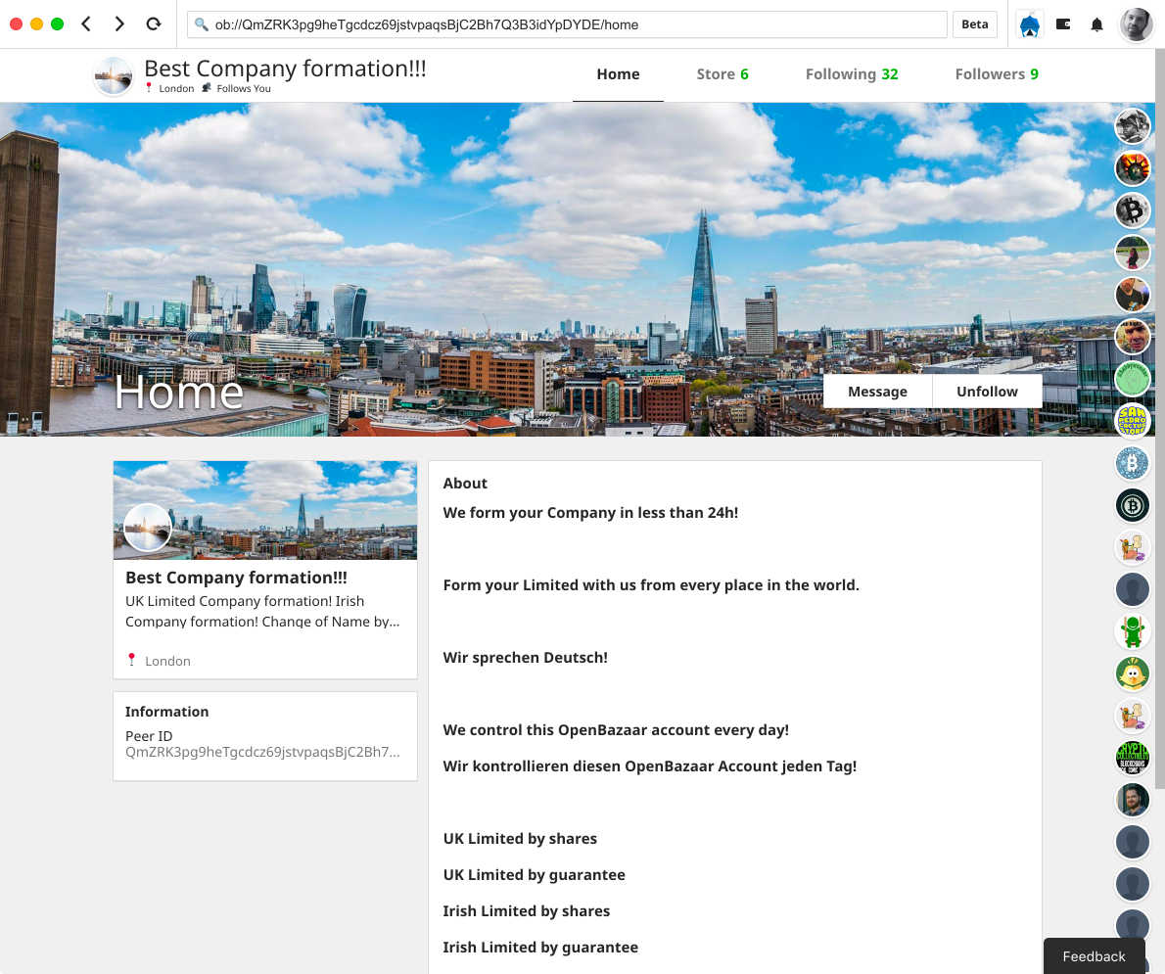Switch to the Store tab

click(722, 74)
